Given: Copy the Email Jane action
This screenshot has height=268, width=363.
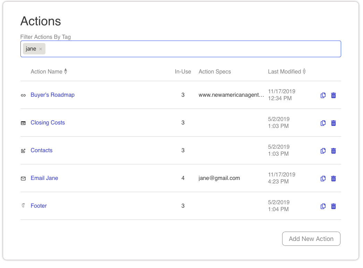Looking at the screenshot, I should pos(323,179).
